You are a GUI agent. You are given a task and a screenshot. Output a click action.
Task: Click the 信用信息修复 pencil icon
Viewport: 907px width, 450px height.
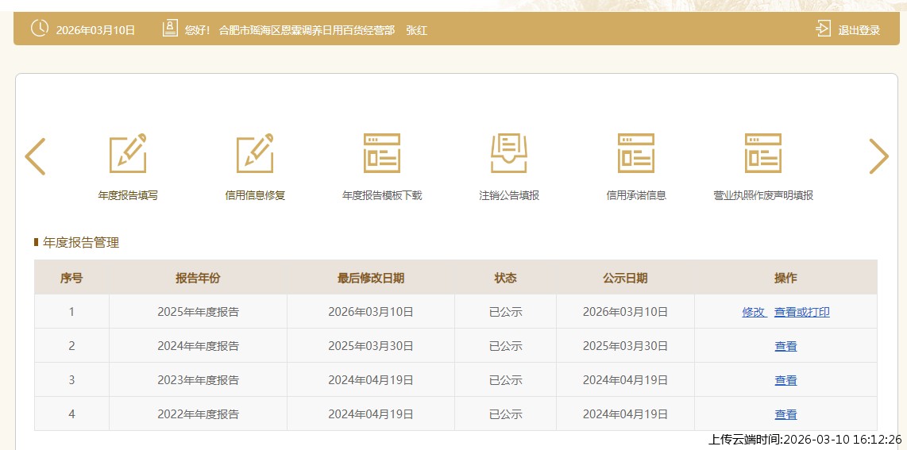[x=255, y=154]
